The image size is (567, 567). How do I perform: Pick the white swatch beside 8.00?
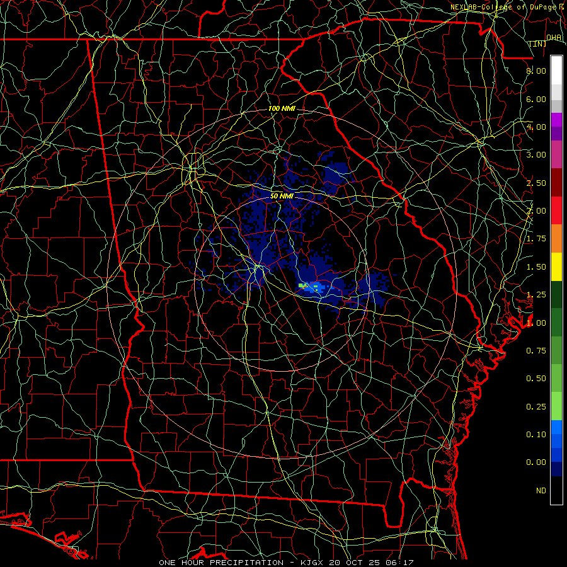tap(556, 71)
